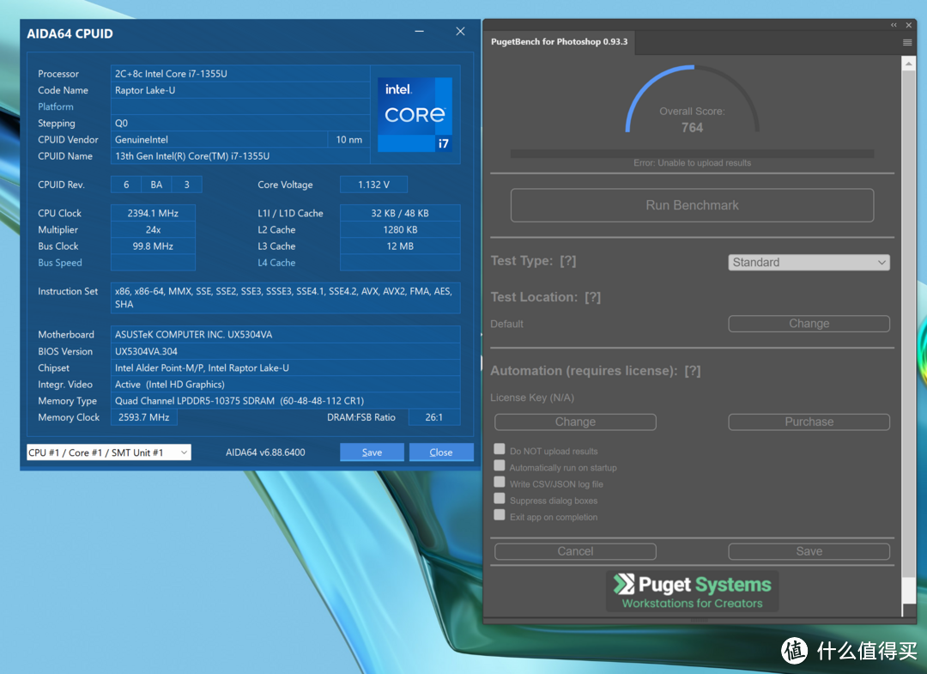Enable Suppress dialog boxes option
This screenshot has width=927, height=674.
click(500, 498)
